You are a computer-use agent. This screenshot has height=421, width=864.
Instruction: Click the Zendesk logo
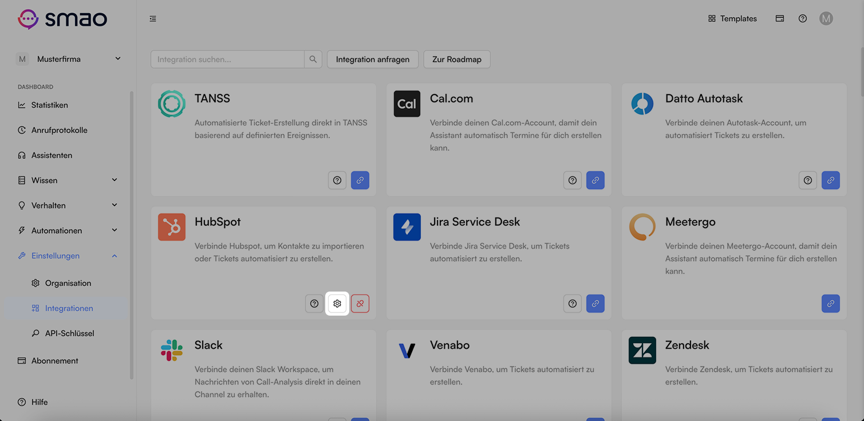tap(642, 350)
